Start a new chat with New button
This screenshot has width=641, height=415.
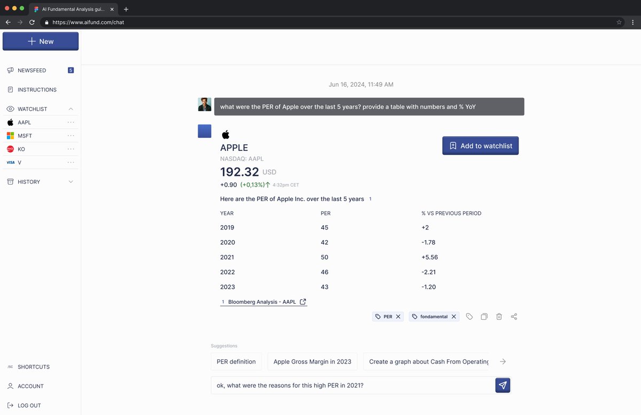(41, 41)
